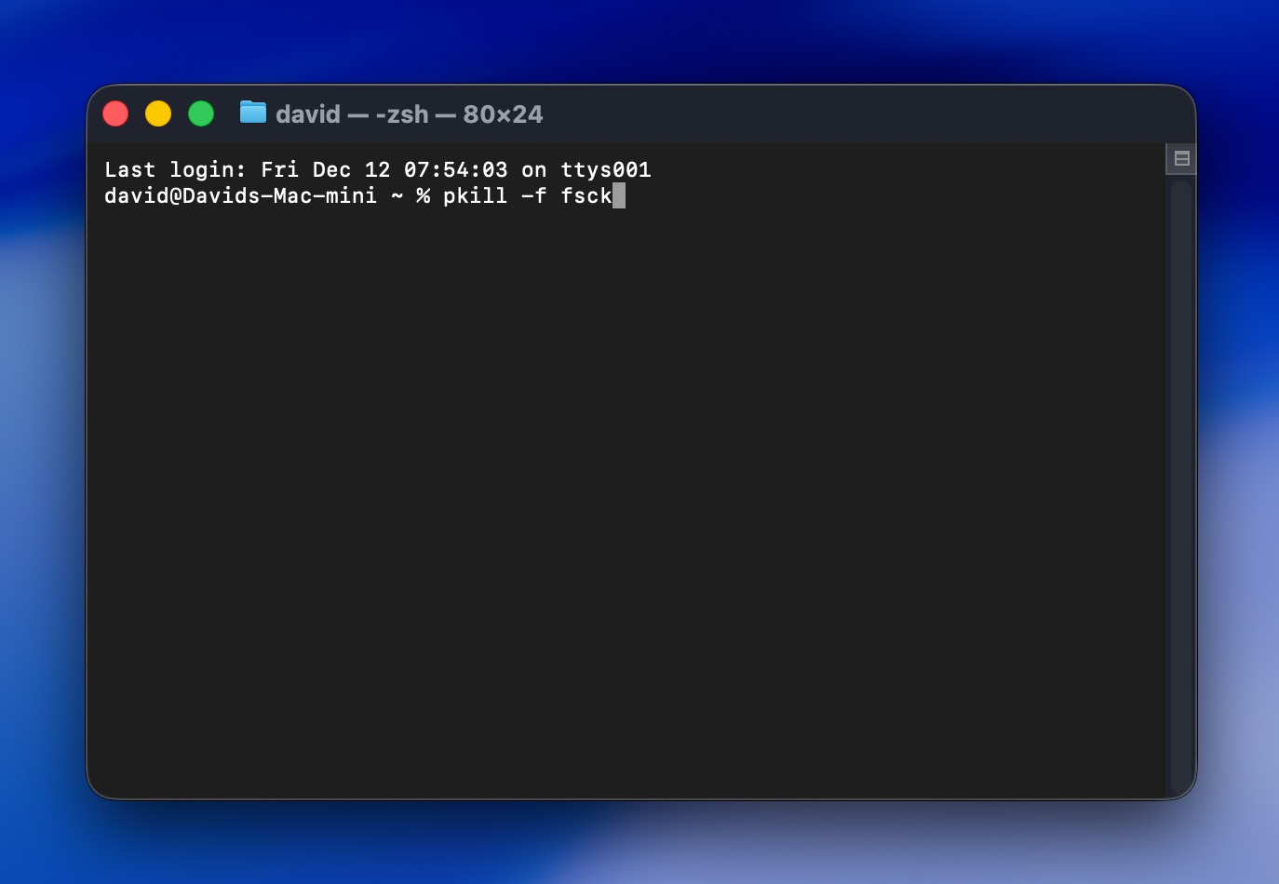Select the window title david — -zsh — 80×24

point(410,114)
